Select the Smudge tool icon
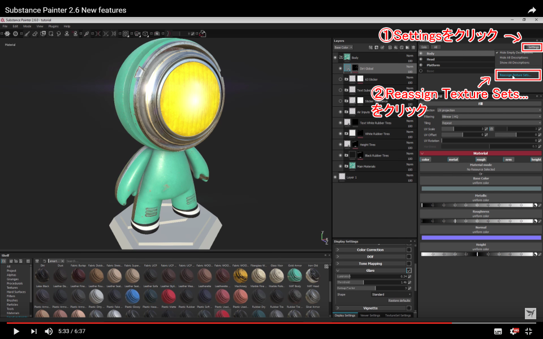The image size is (543, 339). [58, 33]
